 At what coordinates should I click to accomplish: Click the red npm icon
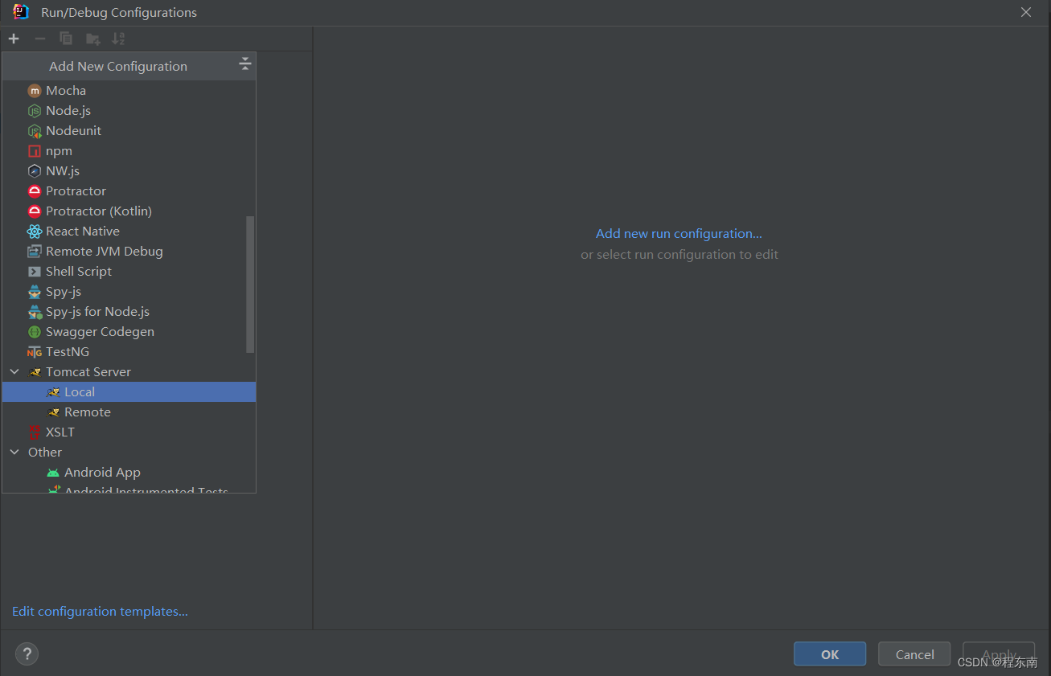click(34, 151)
